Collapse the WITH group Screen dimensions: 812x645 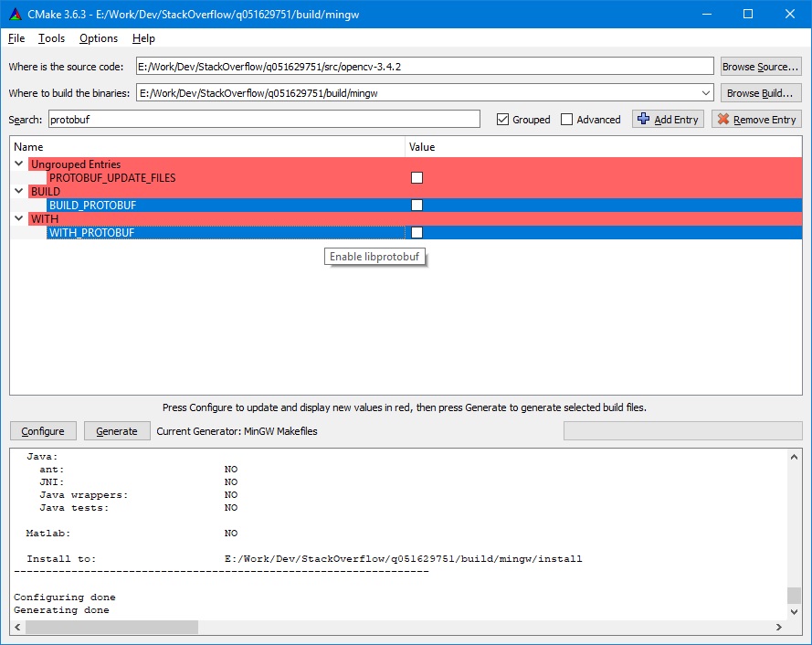pos(18,218)
